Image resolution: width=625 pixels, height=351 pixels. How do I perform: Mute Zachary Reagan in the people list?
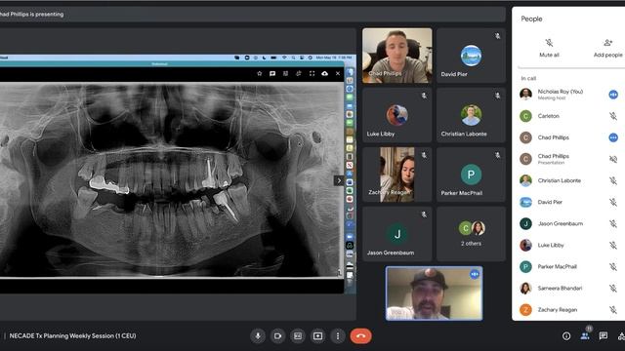point(613,310)
